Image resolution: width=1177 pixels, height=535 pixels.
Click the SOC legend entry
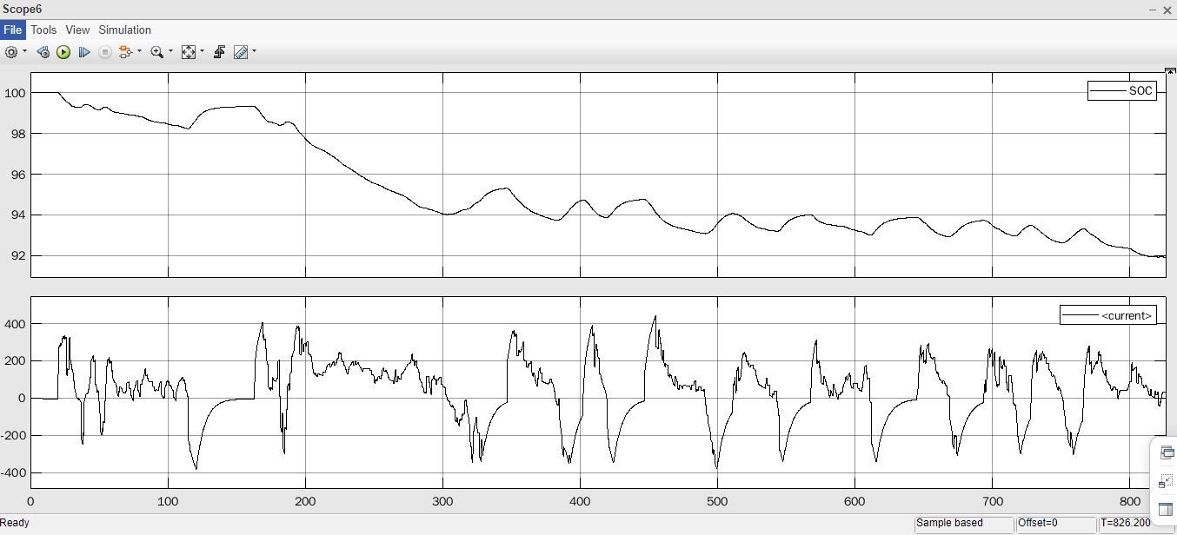click(x=1121, y=91)
